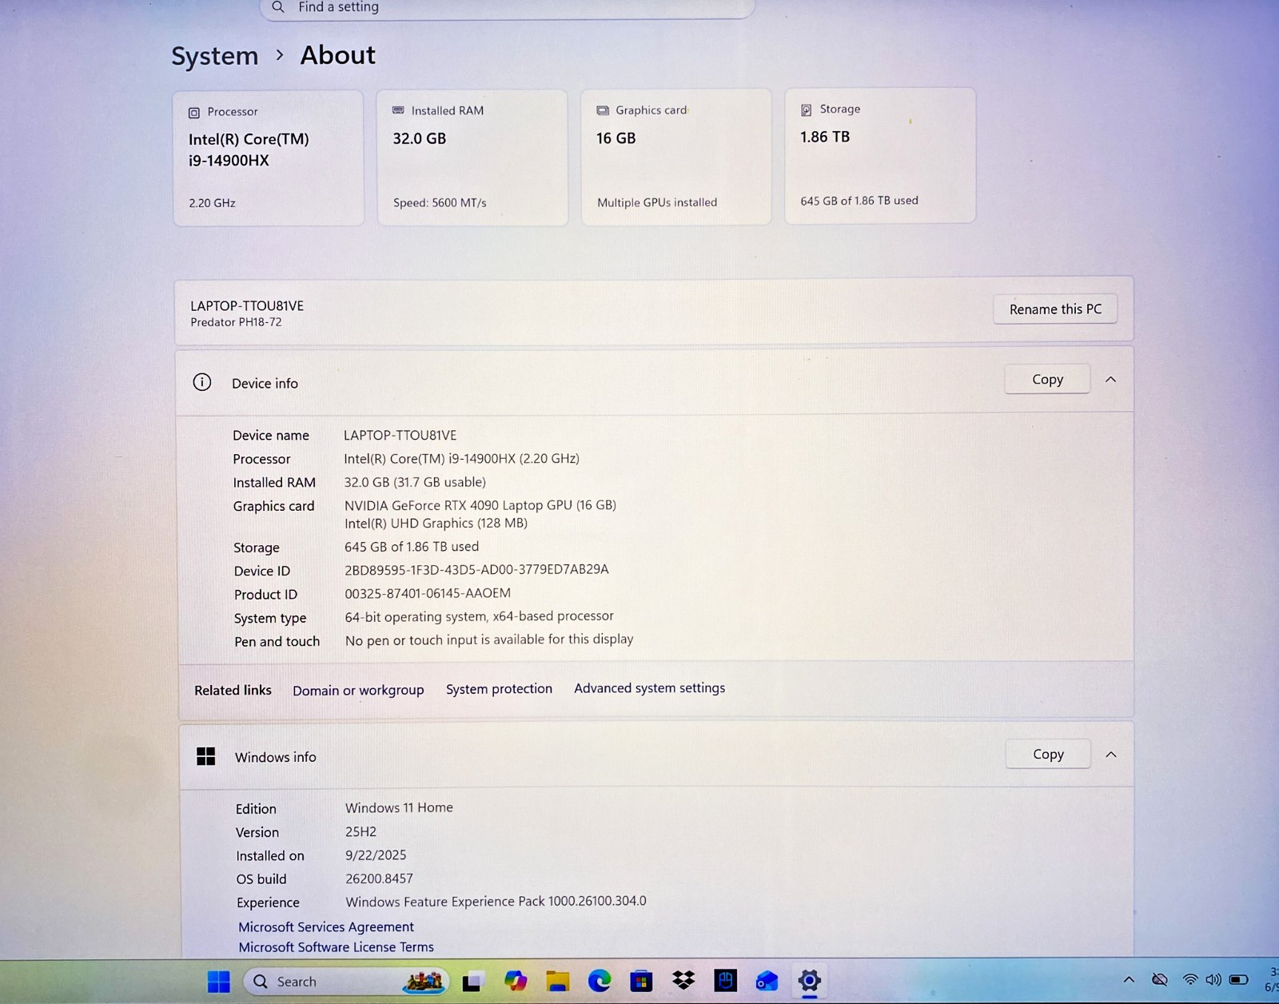Viewport: 1279px width, 1004px height.
Task: Click the Rename this PC button
Action: (1055, 309)
